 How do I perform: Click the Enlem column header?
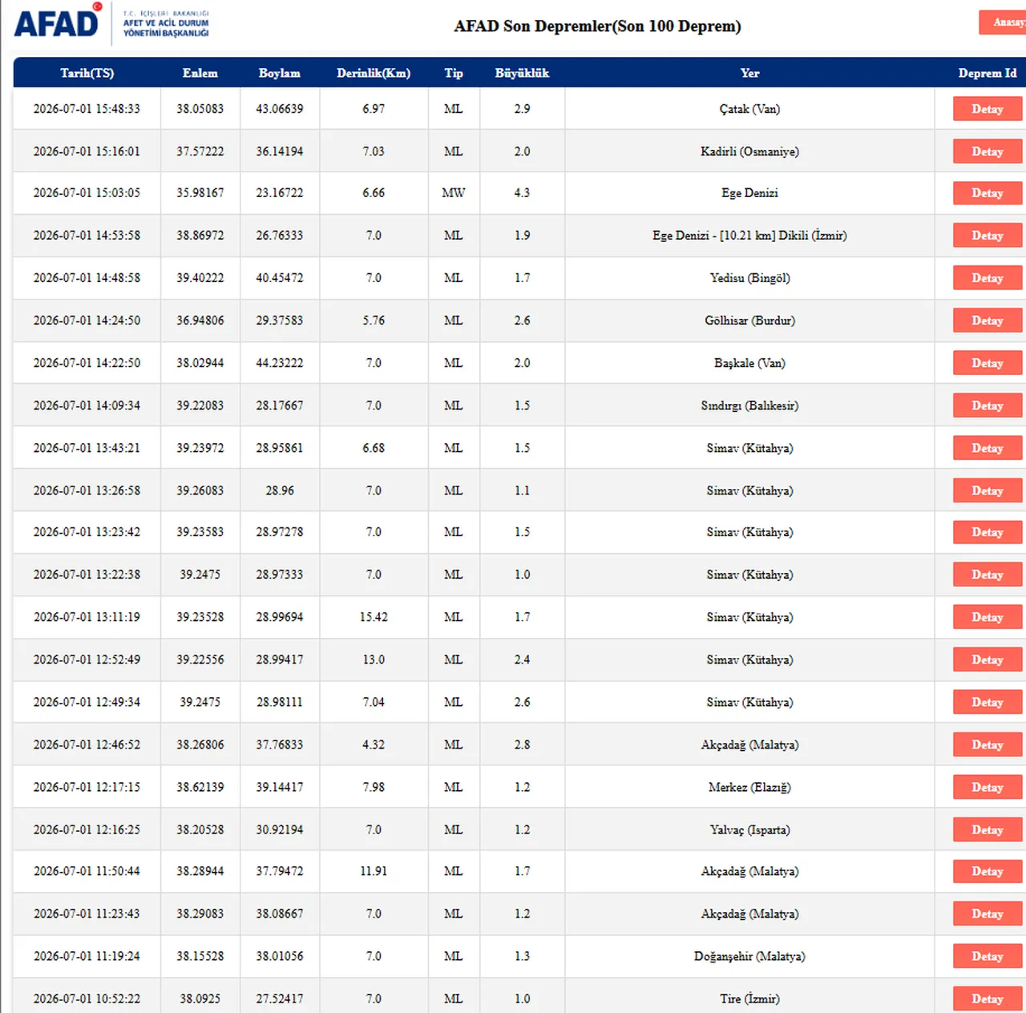click(x=200, y=73)
